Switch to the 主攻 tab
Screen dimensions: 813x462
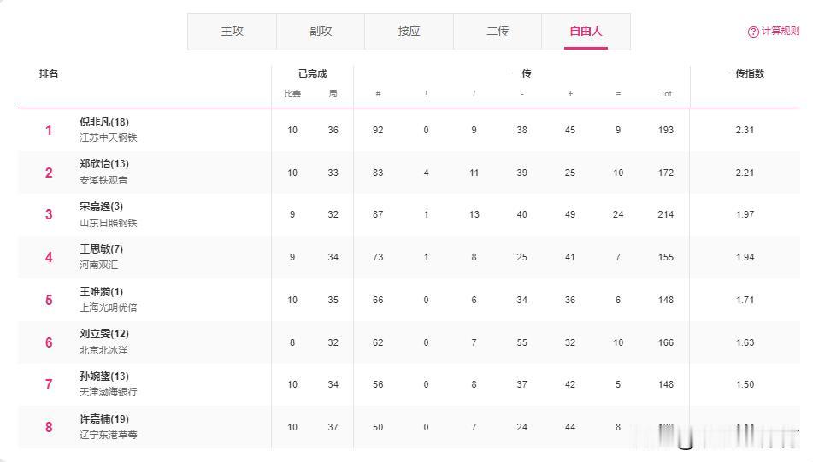[x=232, y=32]
